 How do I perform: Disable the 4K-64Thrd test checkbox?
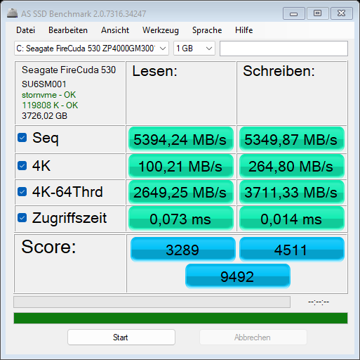22,192
